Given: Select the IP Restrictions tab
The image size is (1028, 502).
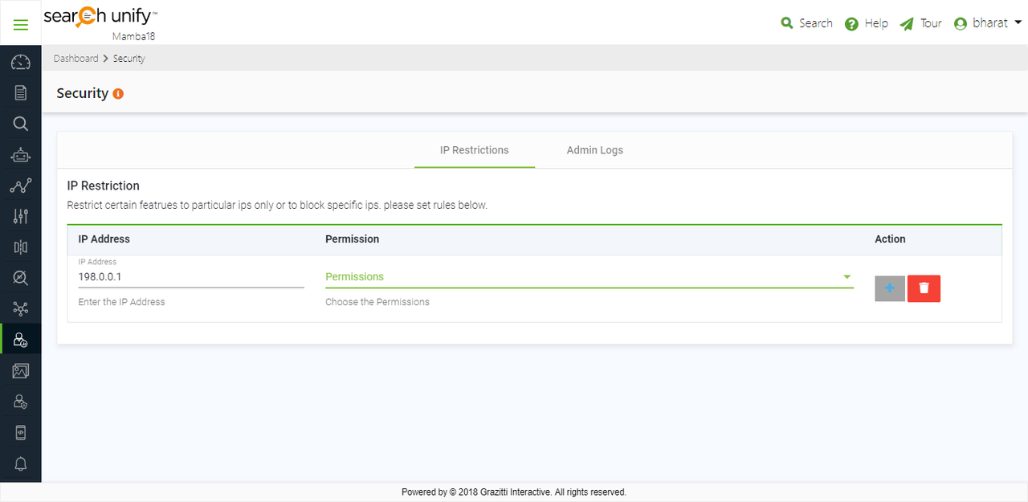Looking at the screenshot, I should (x=474, y=150).
